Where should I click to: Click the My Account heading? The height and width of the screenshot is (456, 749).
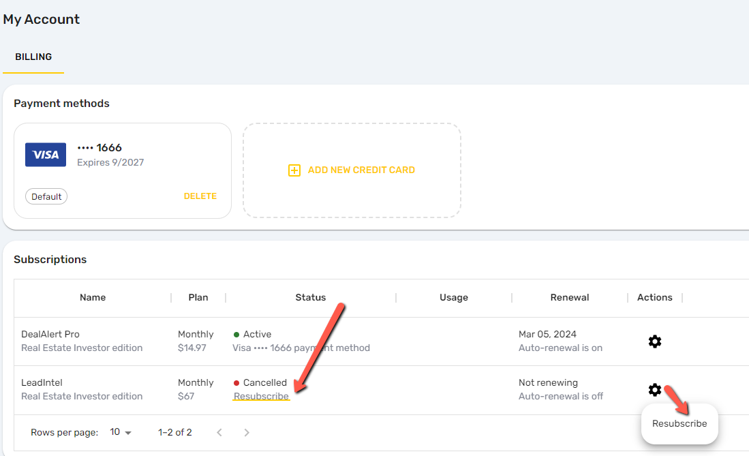tap(42, 19)
